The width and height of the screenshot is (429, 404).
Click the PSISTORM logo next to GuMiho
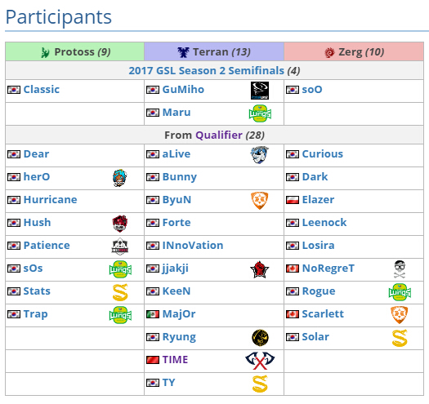click(260, 91)
